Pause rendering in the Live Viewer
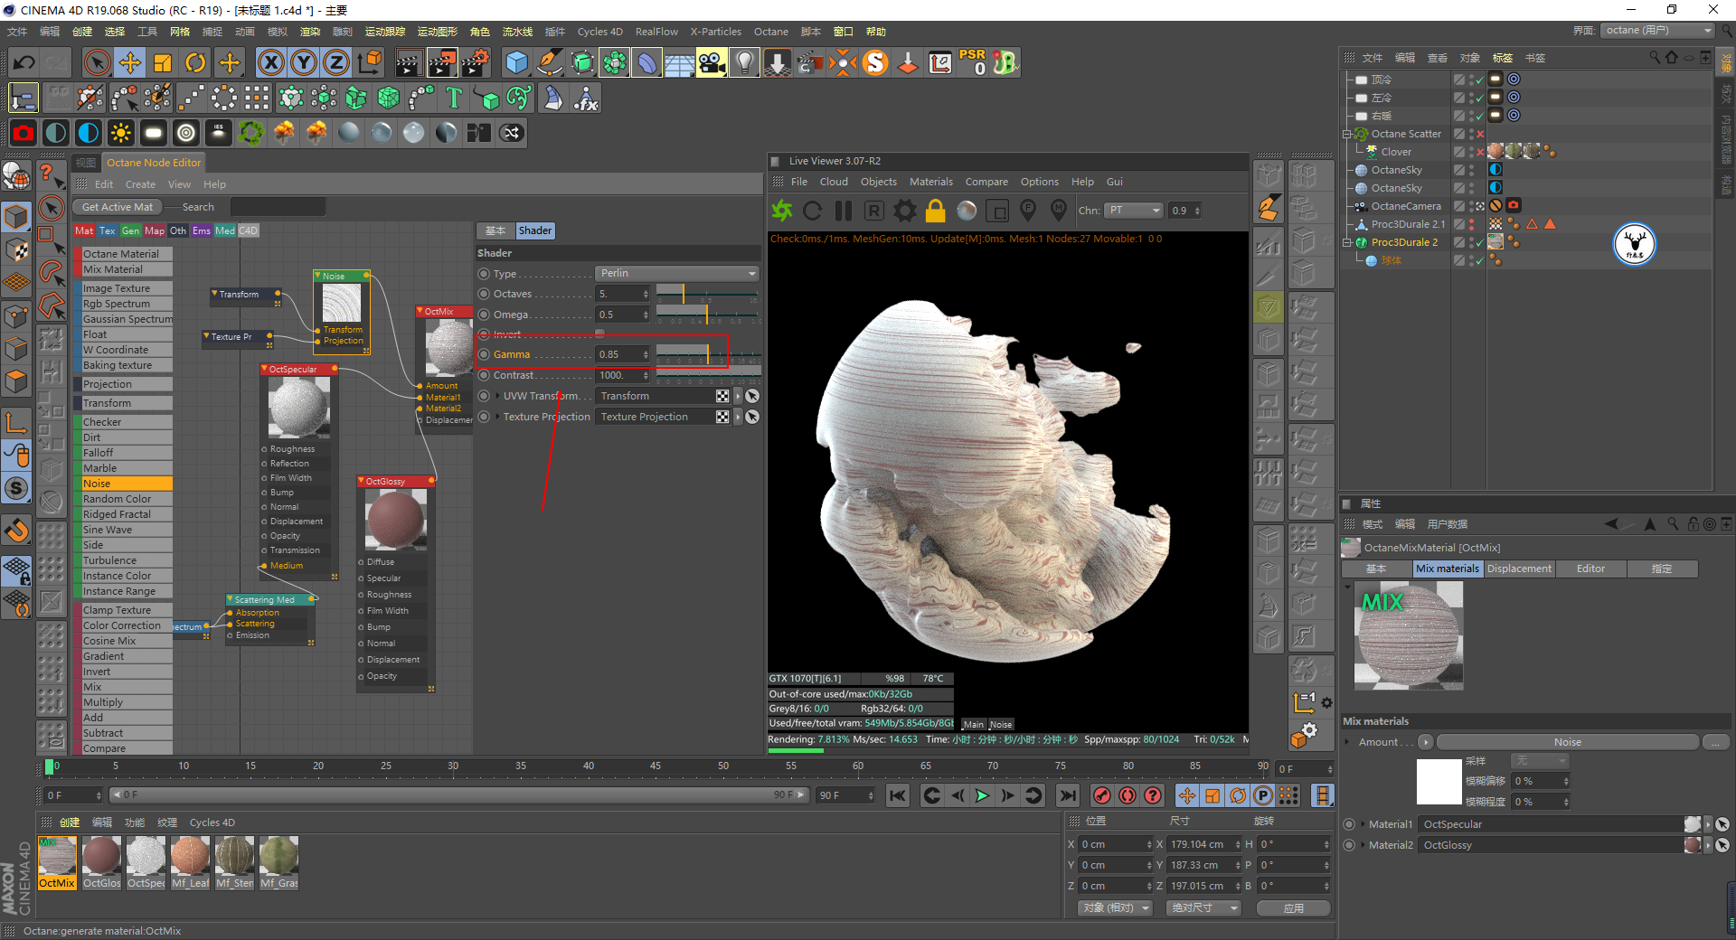Screen dimensions: 1736x940 point(844,211)
